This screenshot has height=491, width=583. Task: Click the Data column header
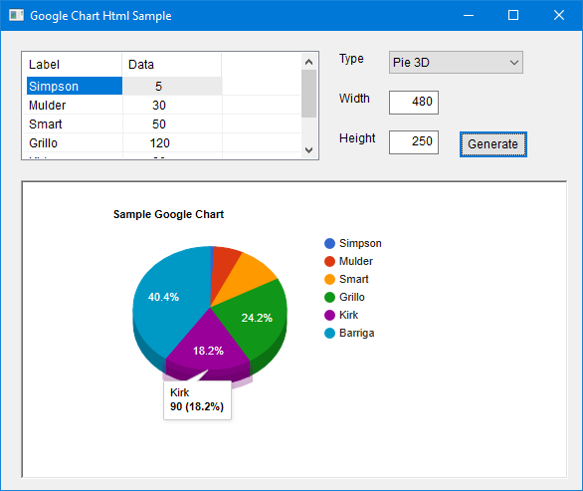pyautogui.click(x=171, y=65)
